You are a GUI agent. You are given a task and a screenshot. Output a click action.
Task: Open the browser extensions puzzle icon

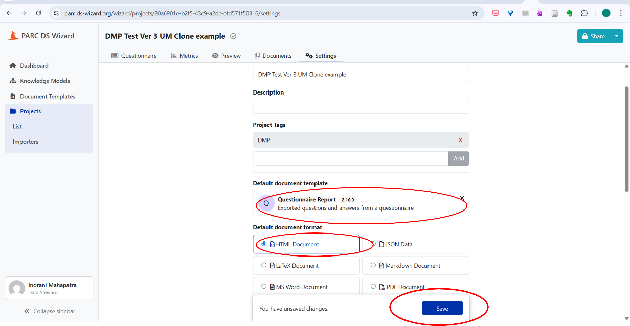coord(584,13)
